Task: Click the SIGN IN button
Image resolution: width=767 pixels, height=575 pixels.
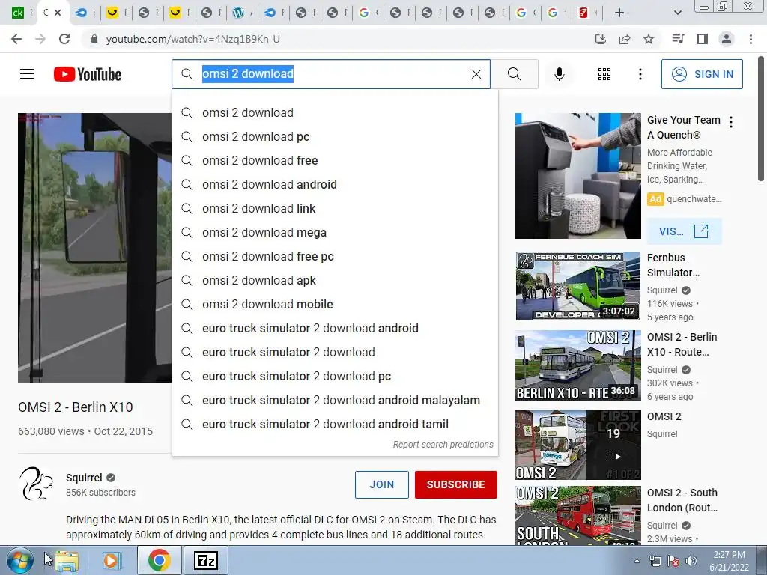Action: point(701,74)
